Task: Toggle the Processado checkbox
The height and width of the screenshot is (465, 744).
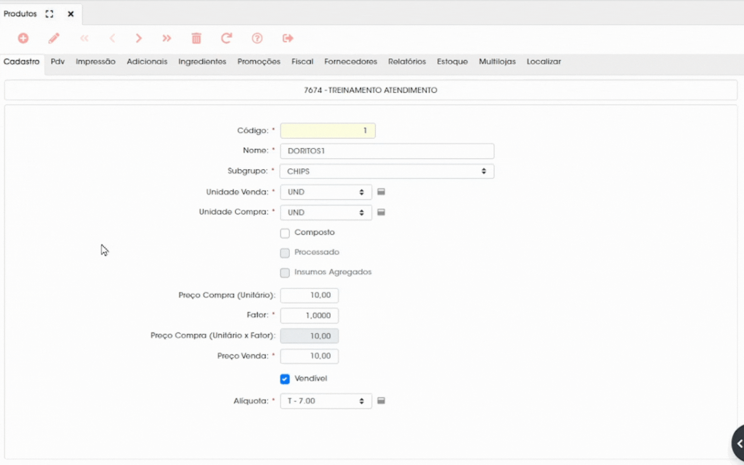Action: (285, 253)
